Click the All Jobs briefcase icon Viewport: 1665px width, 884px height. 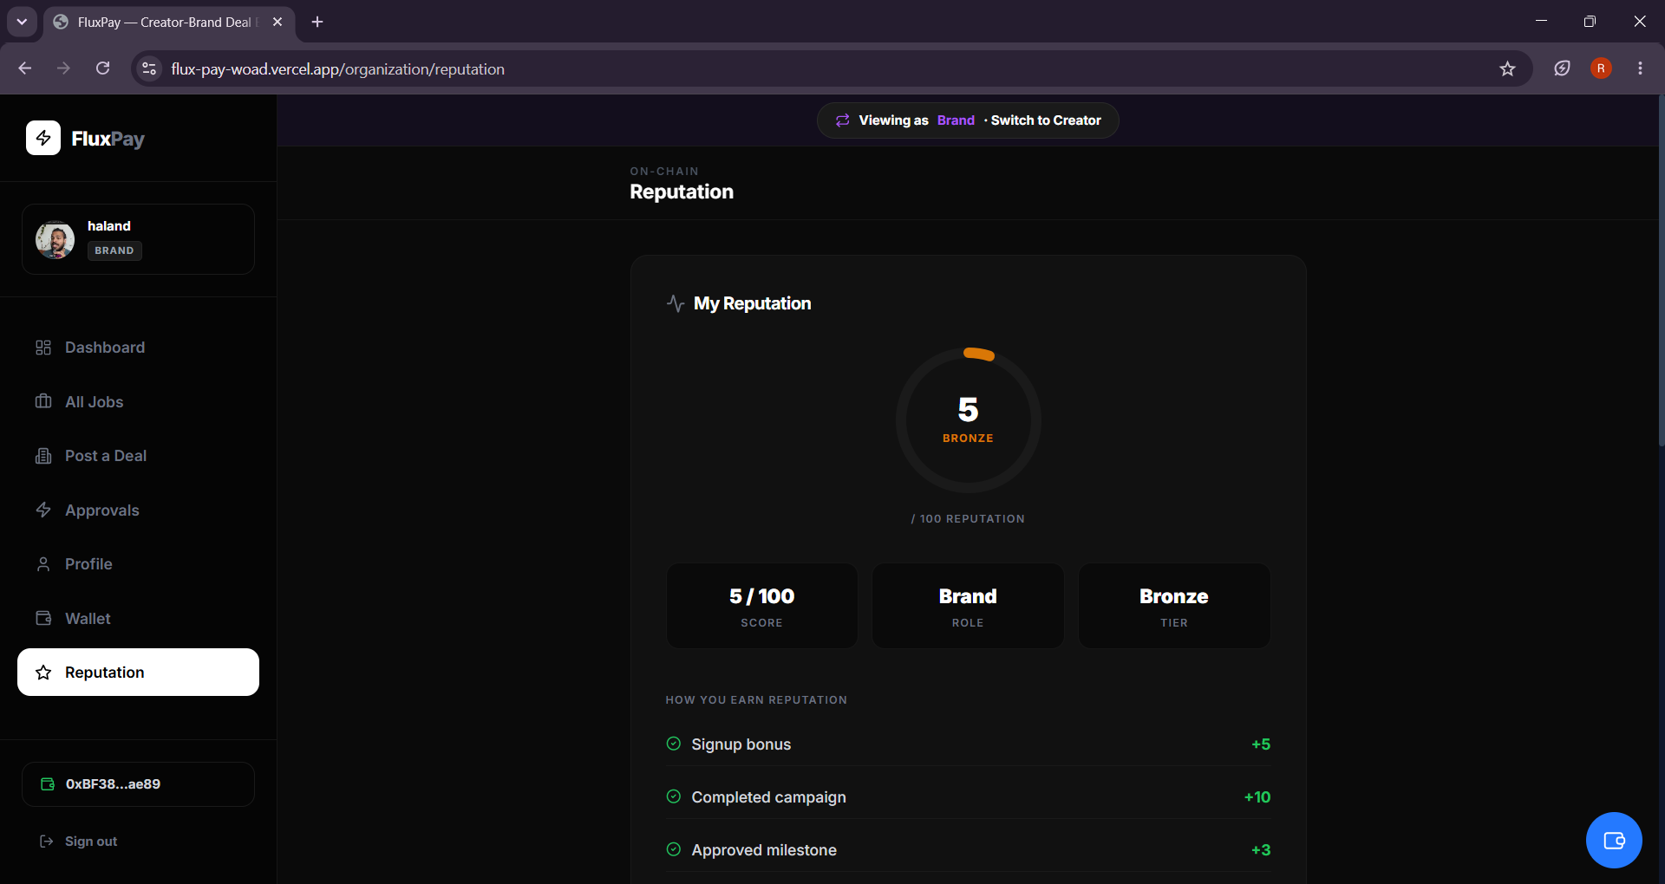coord(43,401)
